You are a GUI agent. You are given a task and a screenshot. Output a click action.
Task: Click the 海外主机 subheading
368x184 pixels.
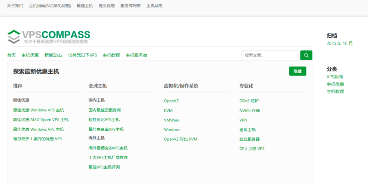[x=97, y=138]
